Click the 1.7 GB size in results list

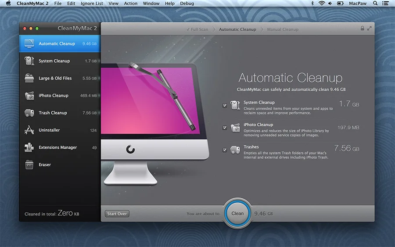349,104
